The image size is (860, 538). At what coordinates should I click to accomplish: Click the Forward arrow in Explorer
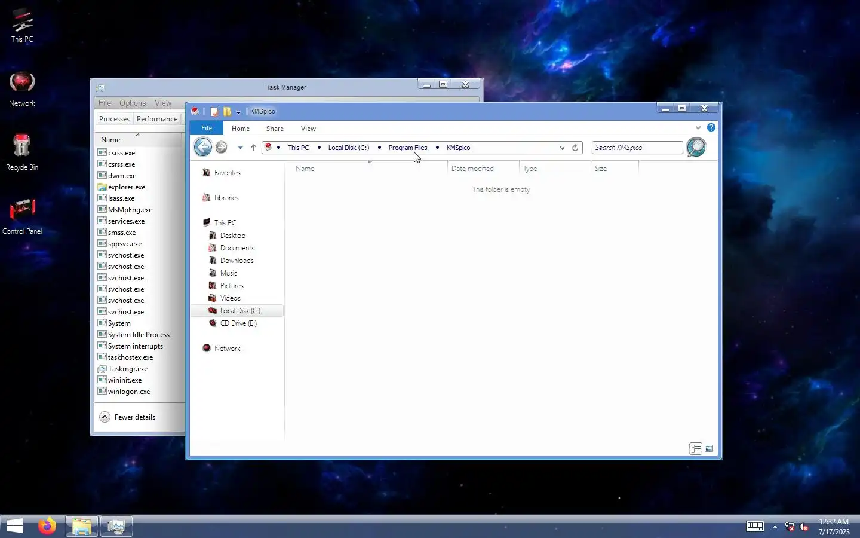pos(221,147)
